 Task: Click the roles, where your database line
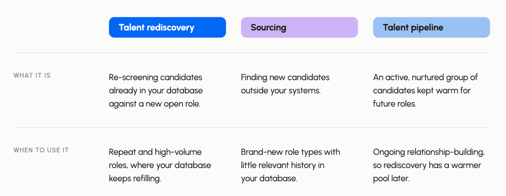160,165
